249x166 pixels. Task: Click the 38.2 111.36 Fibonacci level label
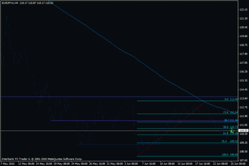coord(231,120)
